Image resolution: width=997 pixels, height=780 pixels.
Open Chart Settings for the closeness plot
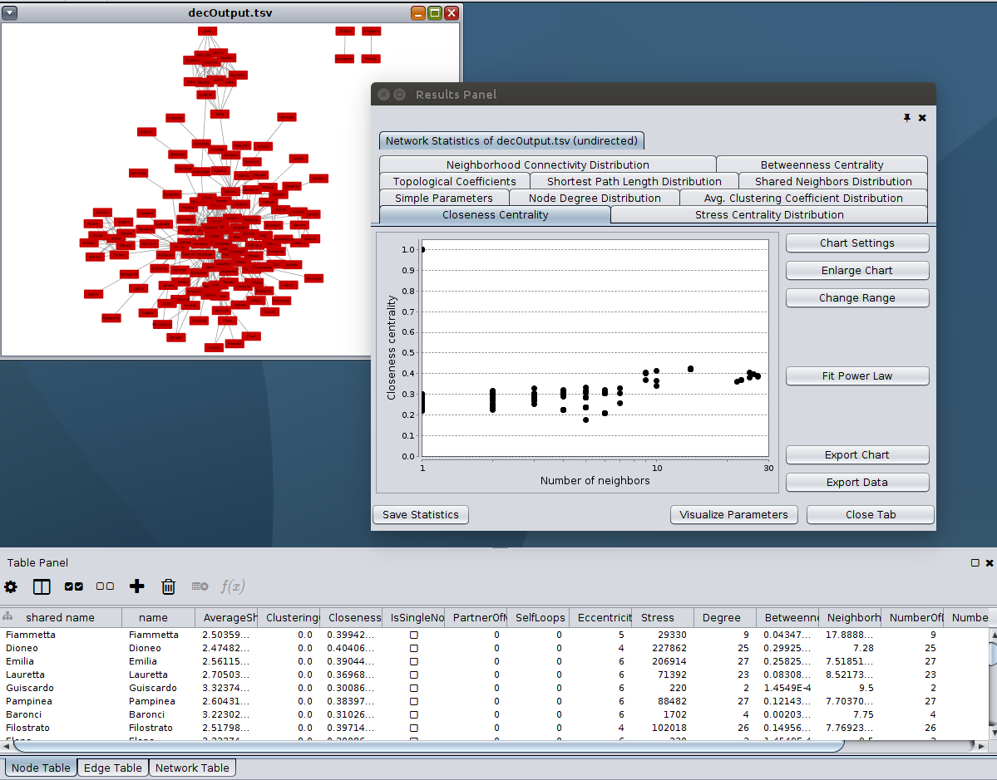click(857, 243)
